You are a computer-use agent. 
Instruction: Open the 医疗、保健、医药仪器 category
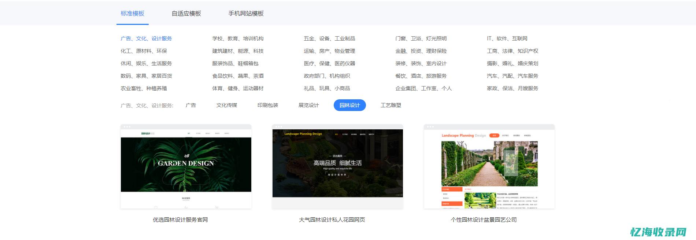tap(329, 63)
